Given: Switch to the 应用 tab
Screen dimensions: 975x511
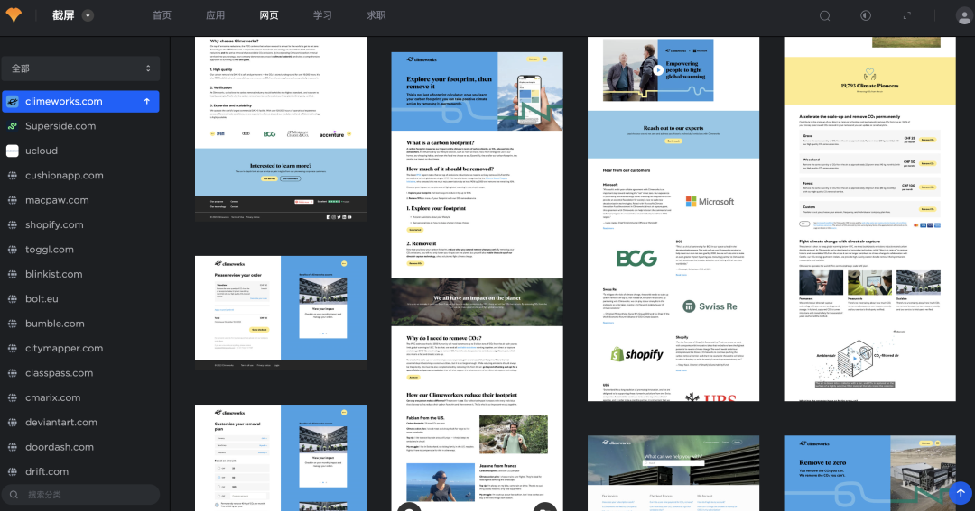Looking at the screenshot, I should click(215, 15).
